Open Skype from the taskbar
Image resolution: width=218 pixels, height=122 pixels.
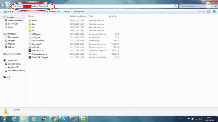tap(63, 119)
